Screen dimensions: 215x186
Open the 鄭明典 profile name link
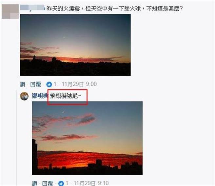click(40, 96)
